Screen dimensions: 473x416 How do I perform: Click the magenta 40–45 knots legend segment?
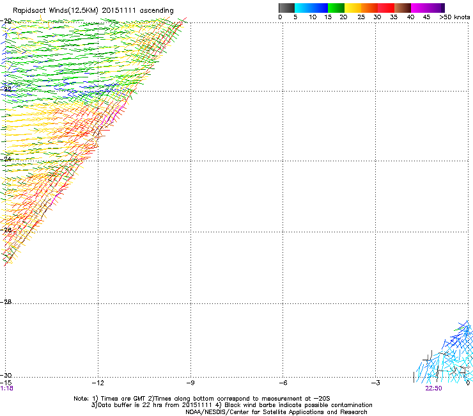click(419, 8)
